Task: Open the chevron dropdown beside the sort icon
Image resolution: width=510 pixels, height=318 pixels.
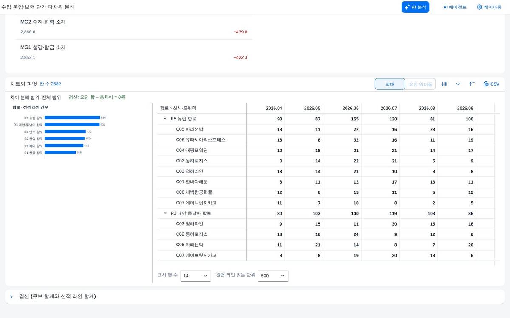Action: [458, 84]
